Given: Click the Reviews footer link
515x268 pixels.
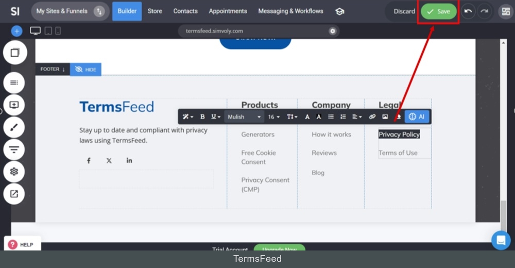Looking at the screenshot, I should click(324, 153).
